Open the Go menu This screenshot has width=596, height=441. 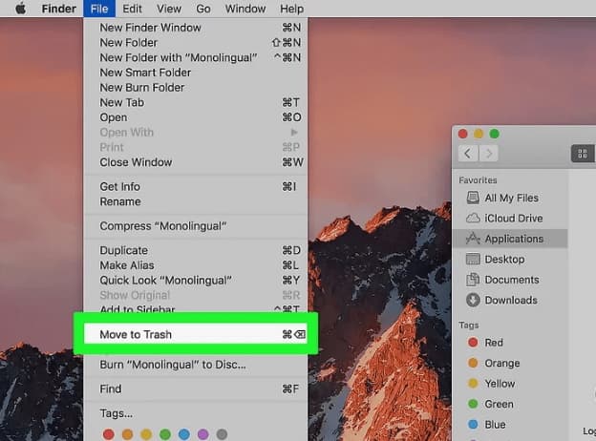[203, 9]
